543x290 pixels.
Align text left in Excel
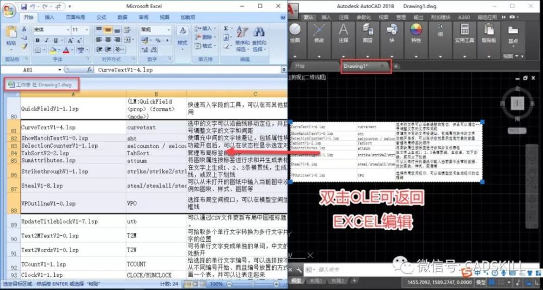99,40
